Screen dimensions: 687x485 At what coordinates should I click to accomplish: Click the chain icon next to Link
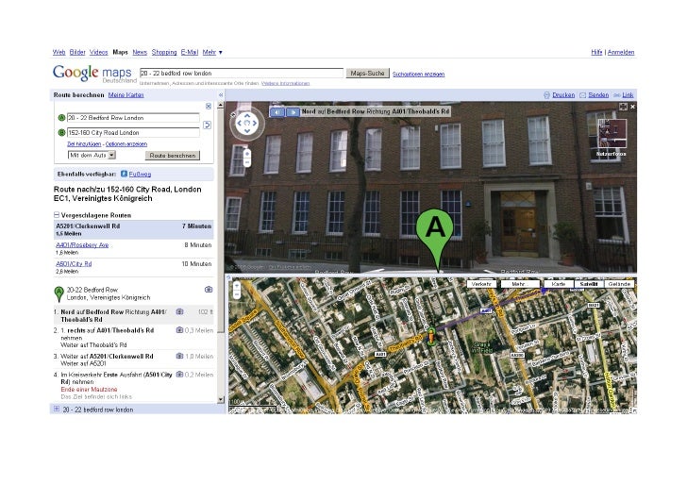point(617,95)
